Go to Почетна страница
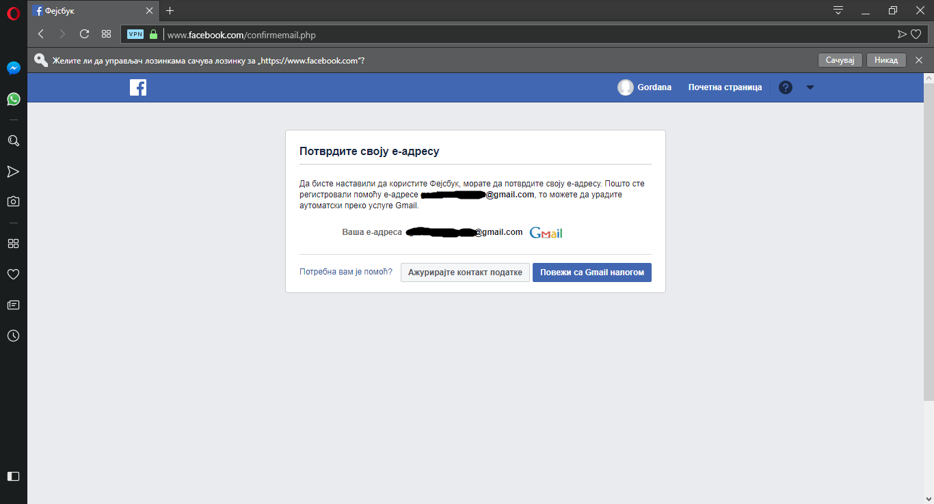The image size is (934, 504). coord(725,87)
